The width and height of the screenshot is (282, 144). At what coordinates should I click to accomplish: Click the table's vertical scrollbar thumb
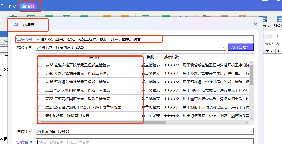pos(251,75)
